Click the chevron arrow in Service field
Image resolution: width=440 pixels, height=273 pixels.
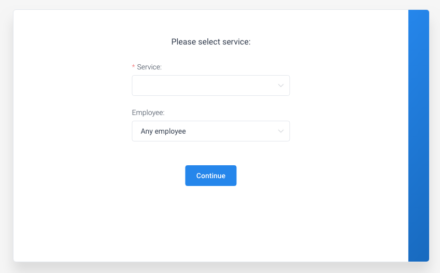click(x=280, y=85)
